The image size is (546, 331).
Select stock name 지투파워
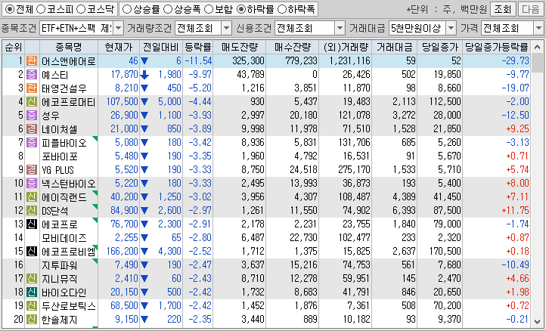[60, 264]
